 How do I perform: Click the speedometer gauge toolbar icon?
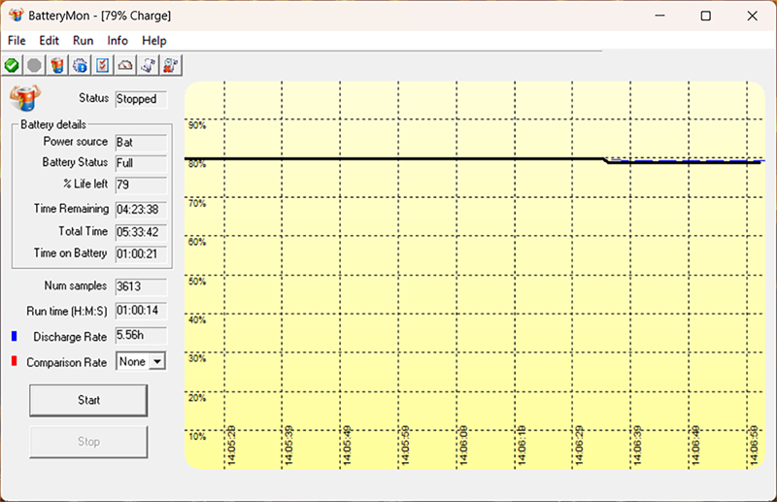pyautogui.click(x=125, y=65)
